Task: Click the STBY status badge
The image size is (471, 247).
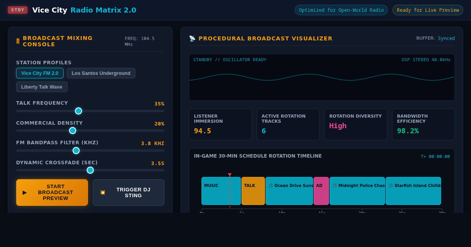Action: pyautogui.click(x=18, y=10)
